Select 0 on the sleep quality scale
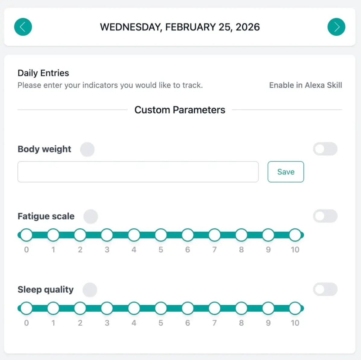 click(x=26, y=308)
